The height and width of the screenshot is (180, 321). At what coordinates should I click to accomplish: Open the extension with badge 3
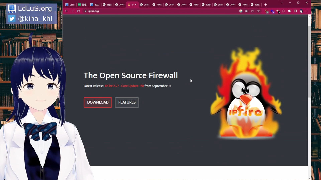point(266,11)
